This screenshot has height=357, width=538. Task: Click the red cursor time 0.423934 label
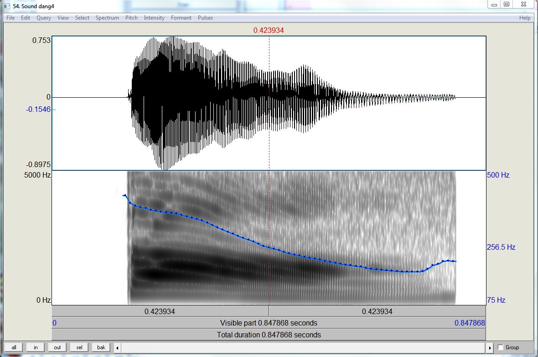pos(269,30)
